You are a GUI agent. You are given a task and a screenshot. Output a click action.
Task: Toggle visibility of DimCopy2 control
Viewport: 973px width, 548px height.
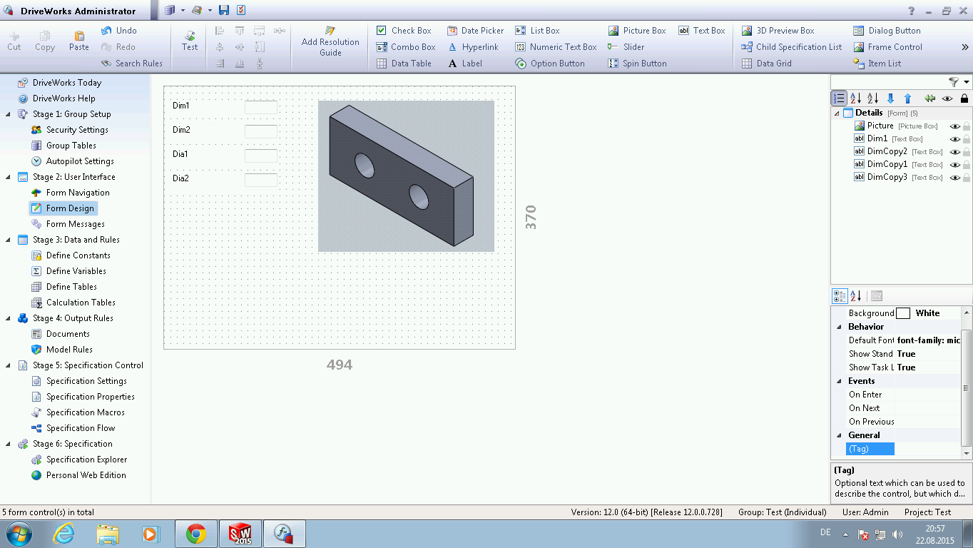click(954, 152)
